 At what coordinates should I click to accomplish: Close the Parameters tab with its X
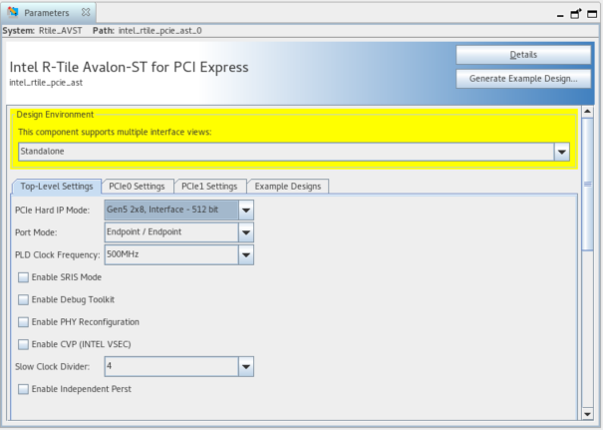pos(86,12)
